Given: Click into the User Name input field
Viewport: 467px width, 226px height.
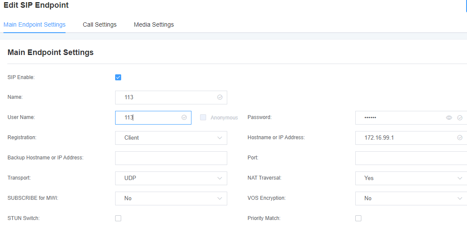Looking at the screenshot, I should [x=153, y=118].
